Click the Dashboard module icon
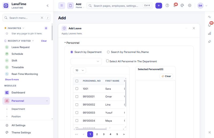The width and height of the screenshot is (214, 138). (x=7, y=93)
